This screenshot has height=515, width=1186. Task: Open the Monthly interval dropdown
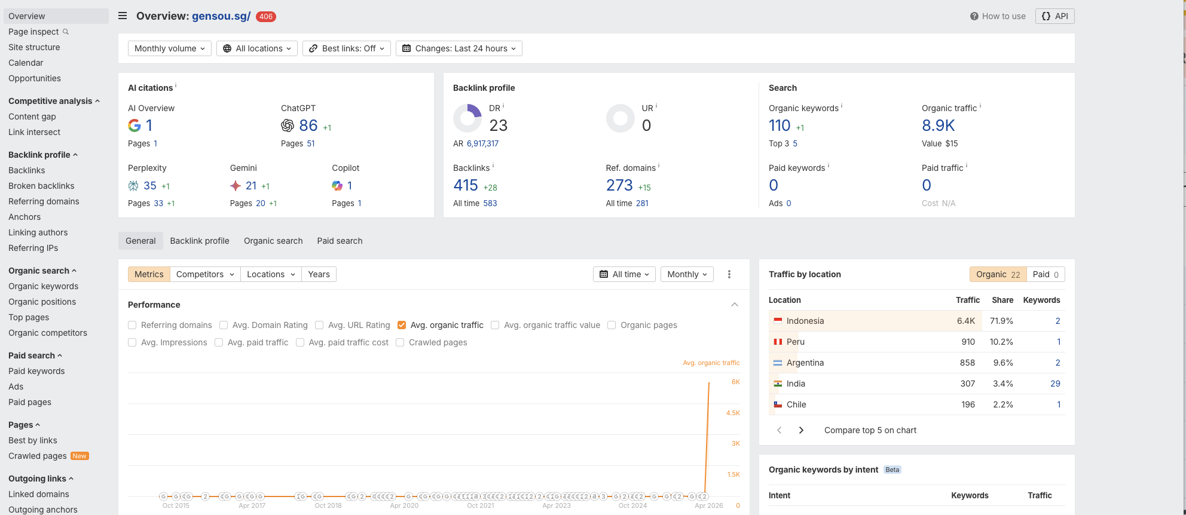tap(687, 274)
